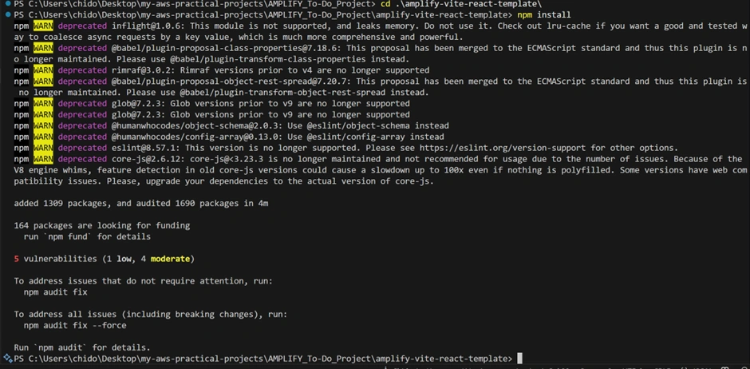The height and width of the screenshot is (369, 750).
Task: Click the WARN badge on the eslint@8.57.1 line
Action: tap(43, 148)
